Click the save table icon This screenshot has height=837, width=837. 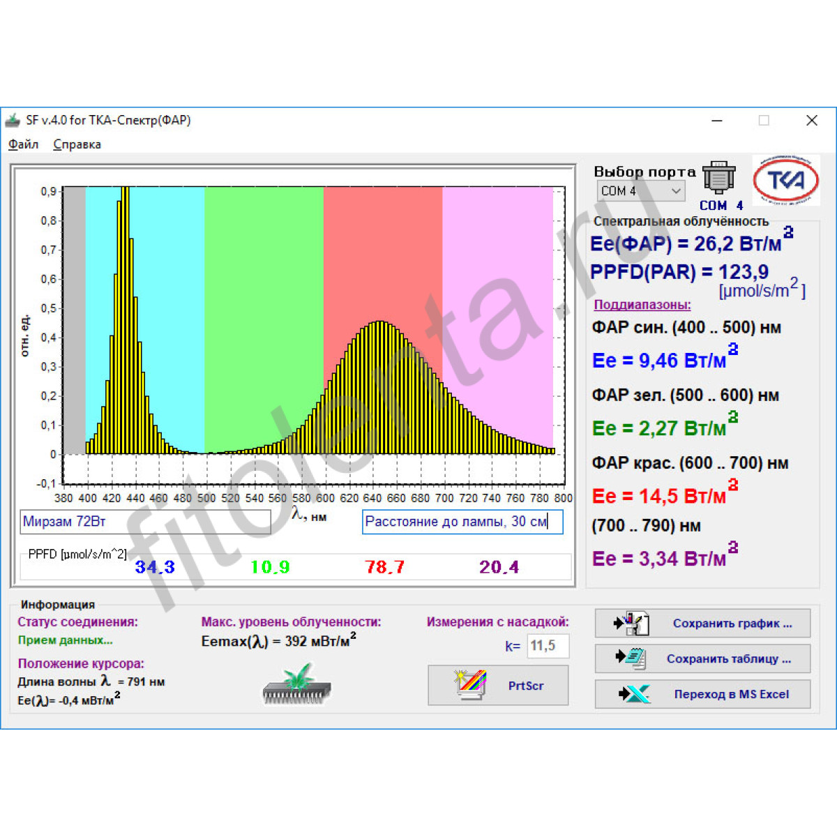(632, 658)
